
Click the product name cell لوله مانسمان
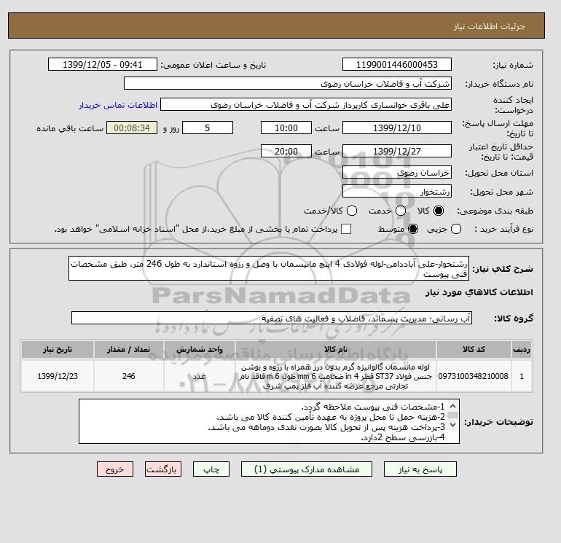[336, 376]
